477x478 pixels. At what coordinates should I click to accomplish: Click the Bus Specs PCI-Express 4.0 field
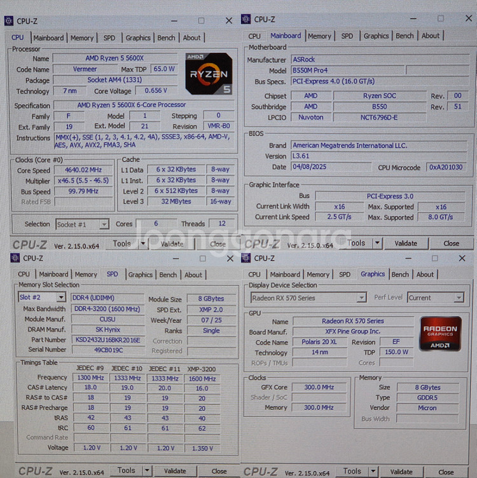pyautogui.click(x=380, y=81)
